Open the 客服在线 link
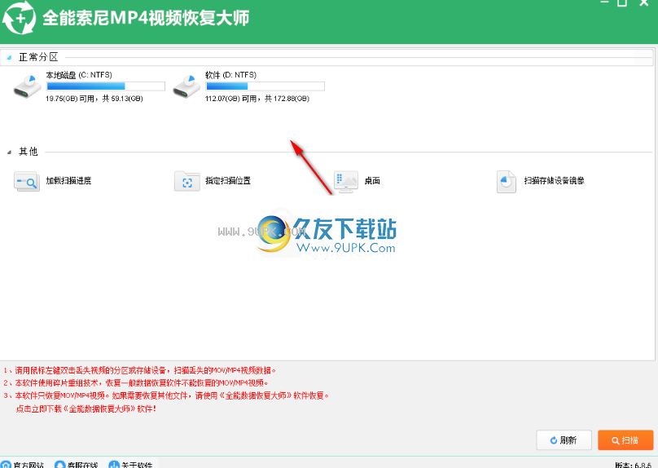 83,465
